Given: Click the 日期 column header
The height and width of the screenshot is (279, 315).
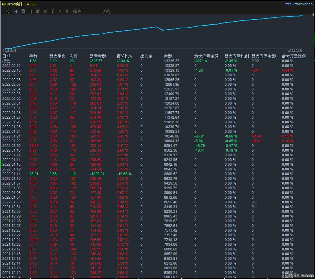Looking at the screenshot, I should pos(6,56).
